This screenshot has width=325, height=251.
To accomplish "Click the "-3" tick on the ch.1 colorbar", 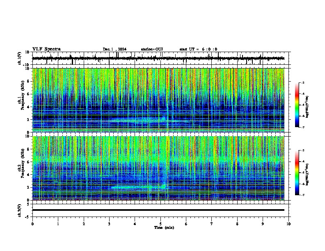I will (302, 83).
